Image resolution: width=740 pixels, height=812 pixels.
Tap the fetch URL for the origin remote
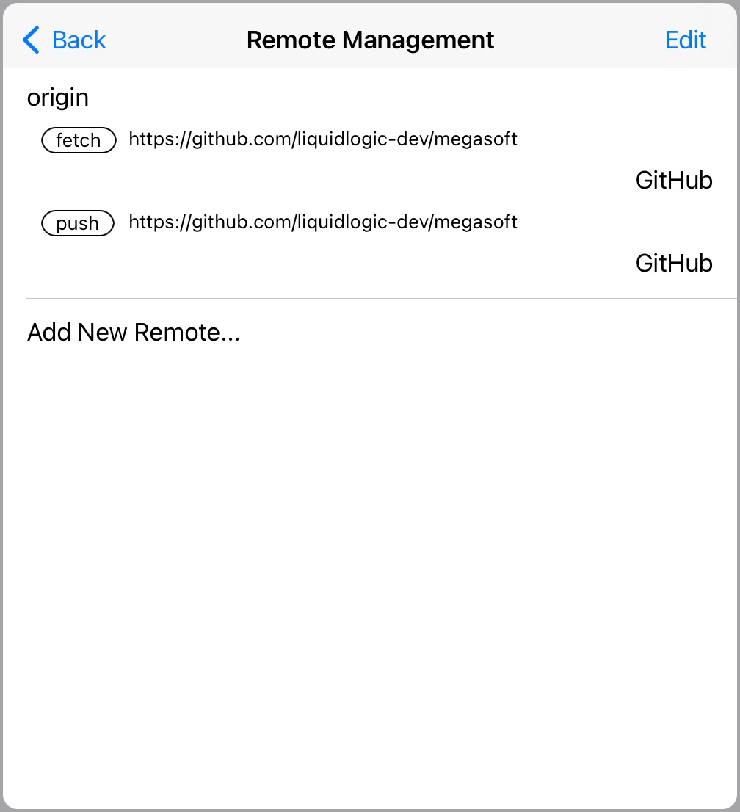coord(323,139)
